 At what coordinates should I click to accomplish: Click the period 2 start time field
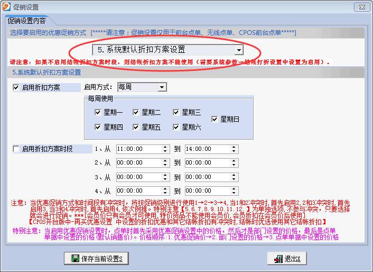coord(138,163)
